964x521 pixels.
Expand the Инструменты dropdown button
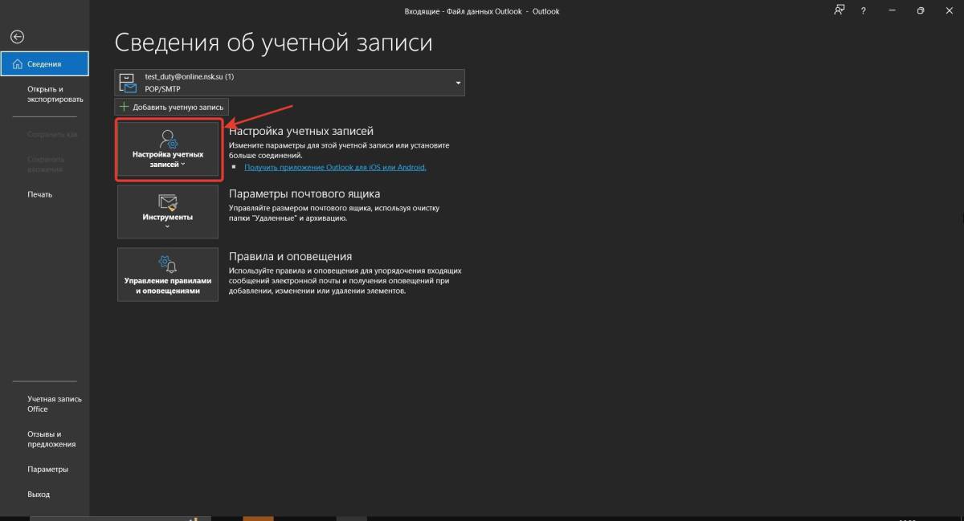coord(168,212)
